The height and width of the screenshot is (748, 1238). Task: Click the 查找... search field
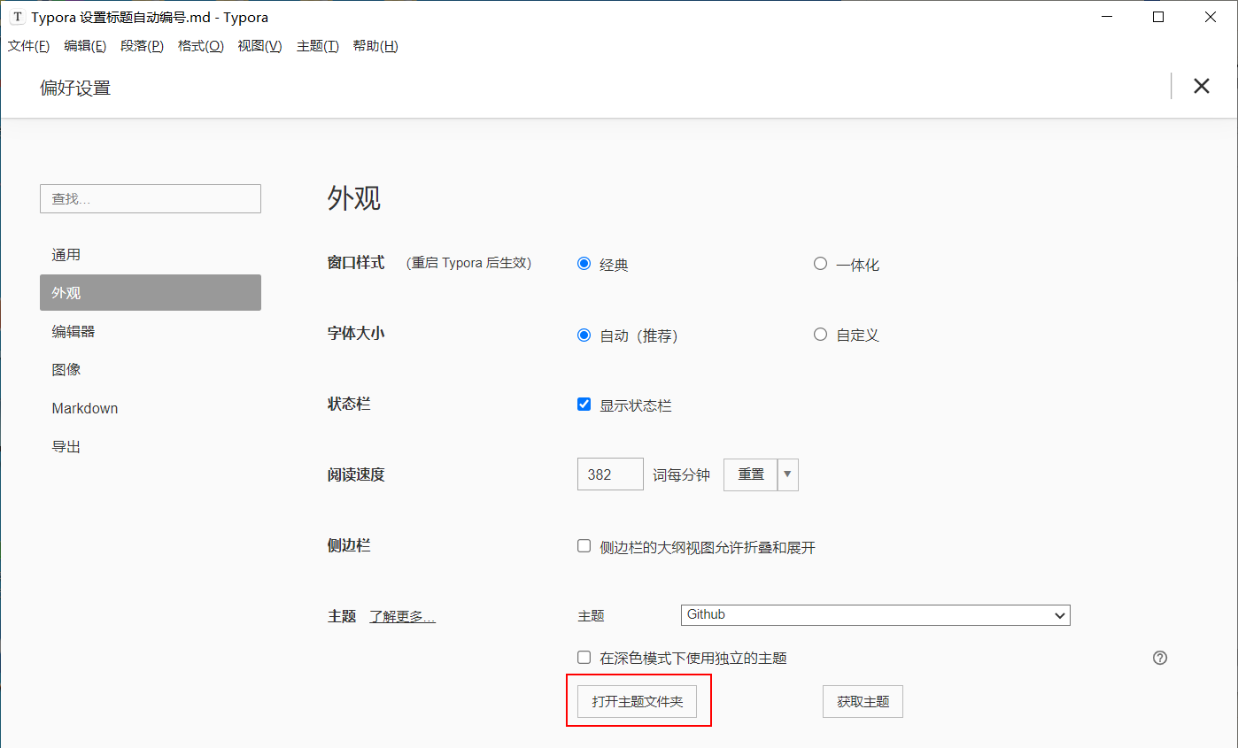[x=151, y=198]
